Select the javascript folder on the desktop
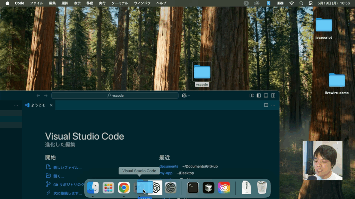355x199 pixels. [x=323, y=26]
